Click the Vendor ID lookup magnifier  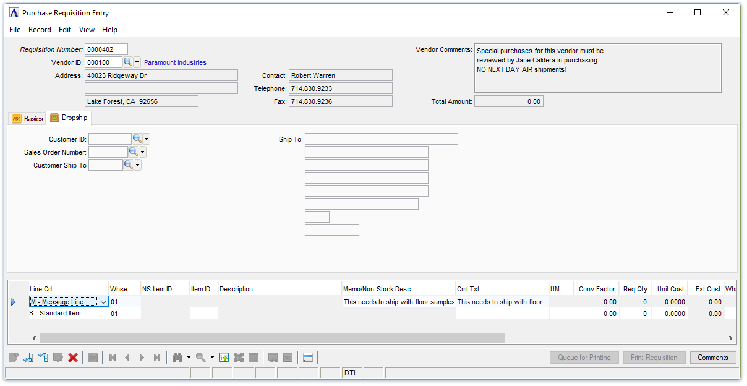click(x=127, y=62)
